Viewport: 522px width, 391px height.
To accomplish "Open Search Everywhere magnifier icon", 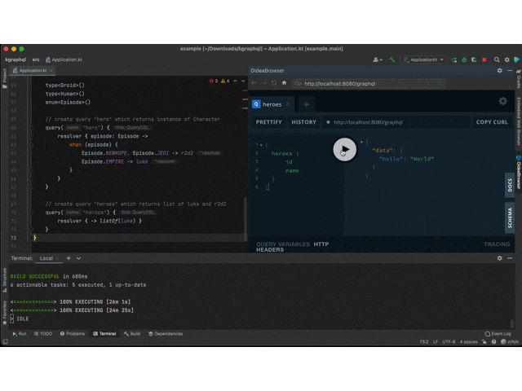I will pos(497,59).
